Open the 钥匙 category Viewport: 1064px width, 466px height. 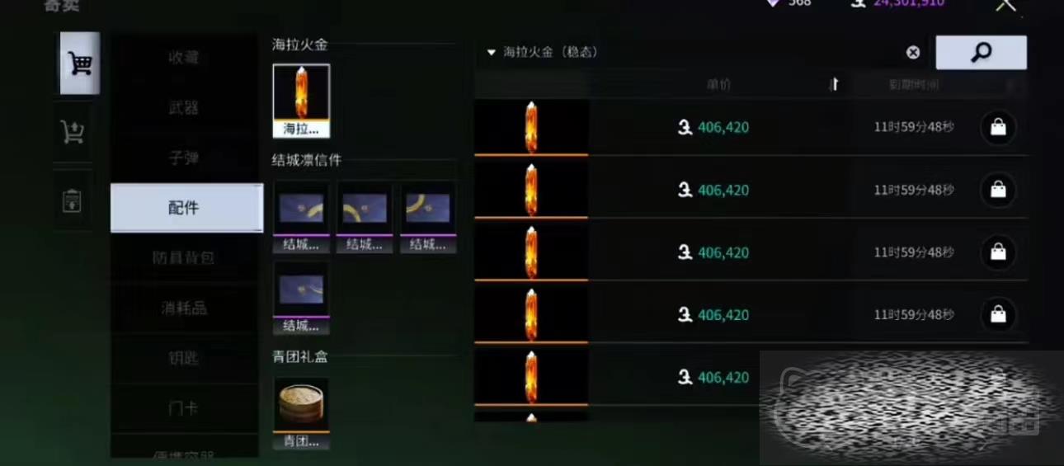[x=184, y=358]
